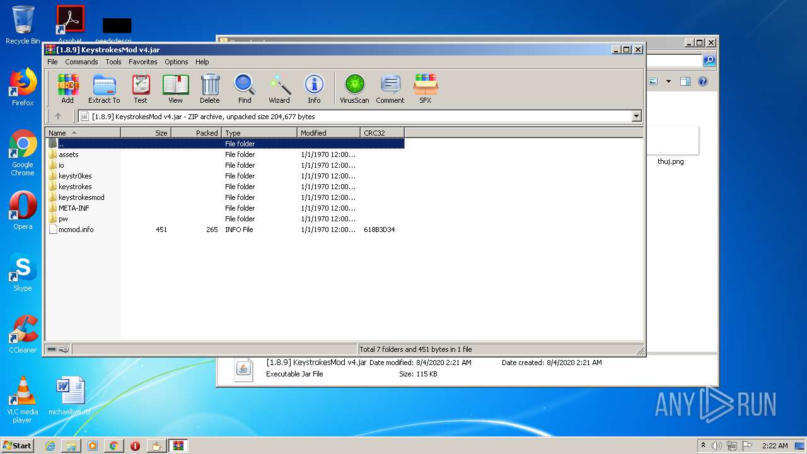Select the keystr0kes folder
Viewport: 807px width, 454px height.
point(225,176)
